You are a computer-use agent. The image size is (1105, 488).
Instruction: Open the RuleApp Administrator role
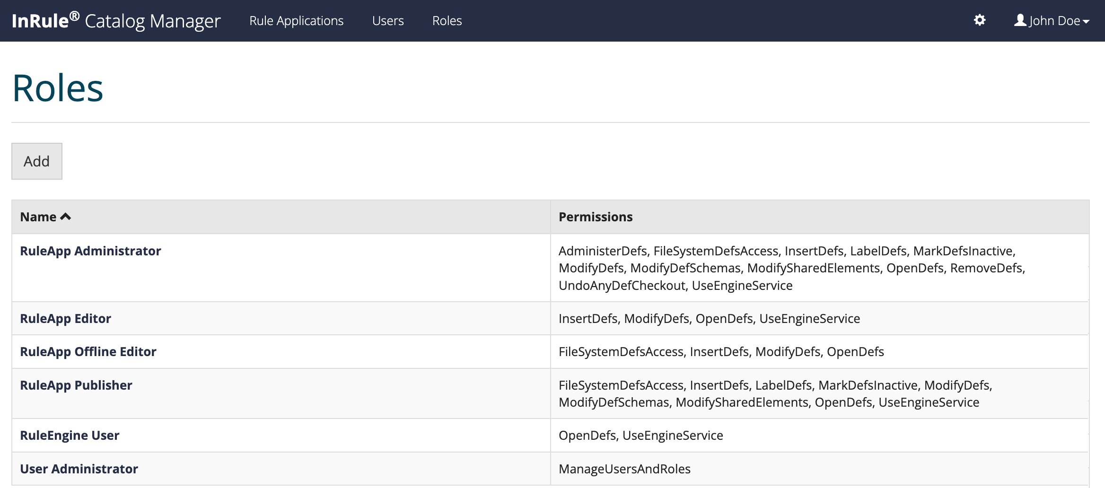click(x=90, y=251)
